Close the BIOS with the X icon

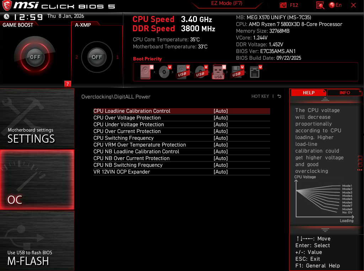click(x=354, y=5)
